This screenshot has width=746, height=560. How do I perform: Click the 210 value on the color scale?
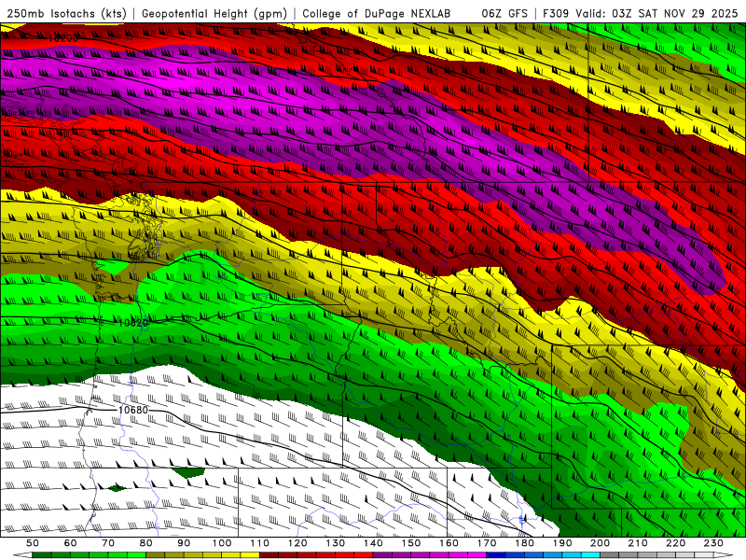(x=638, y=543)
